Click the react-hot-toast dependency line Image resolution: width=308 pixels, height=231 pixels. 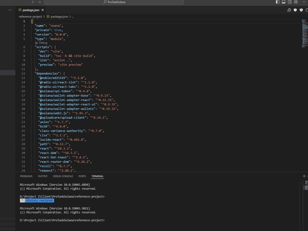pos(63,157)
